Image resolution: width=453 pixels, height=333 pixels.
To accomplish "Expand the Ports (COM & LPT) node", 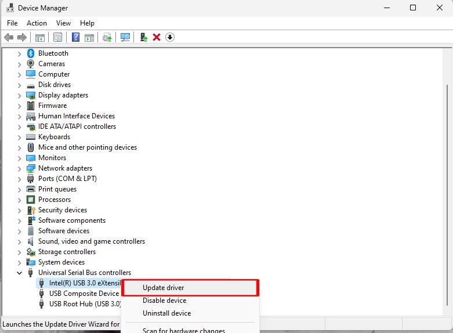I will tap(19, 179).
